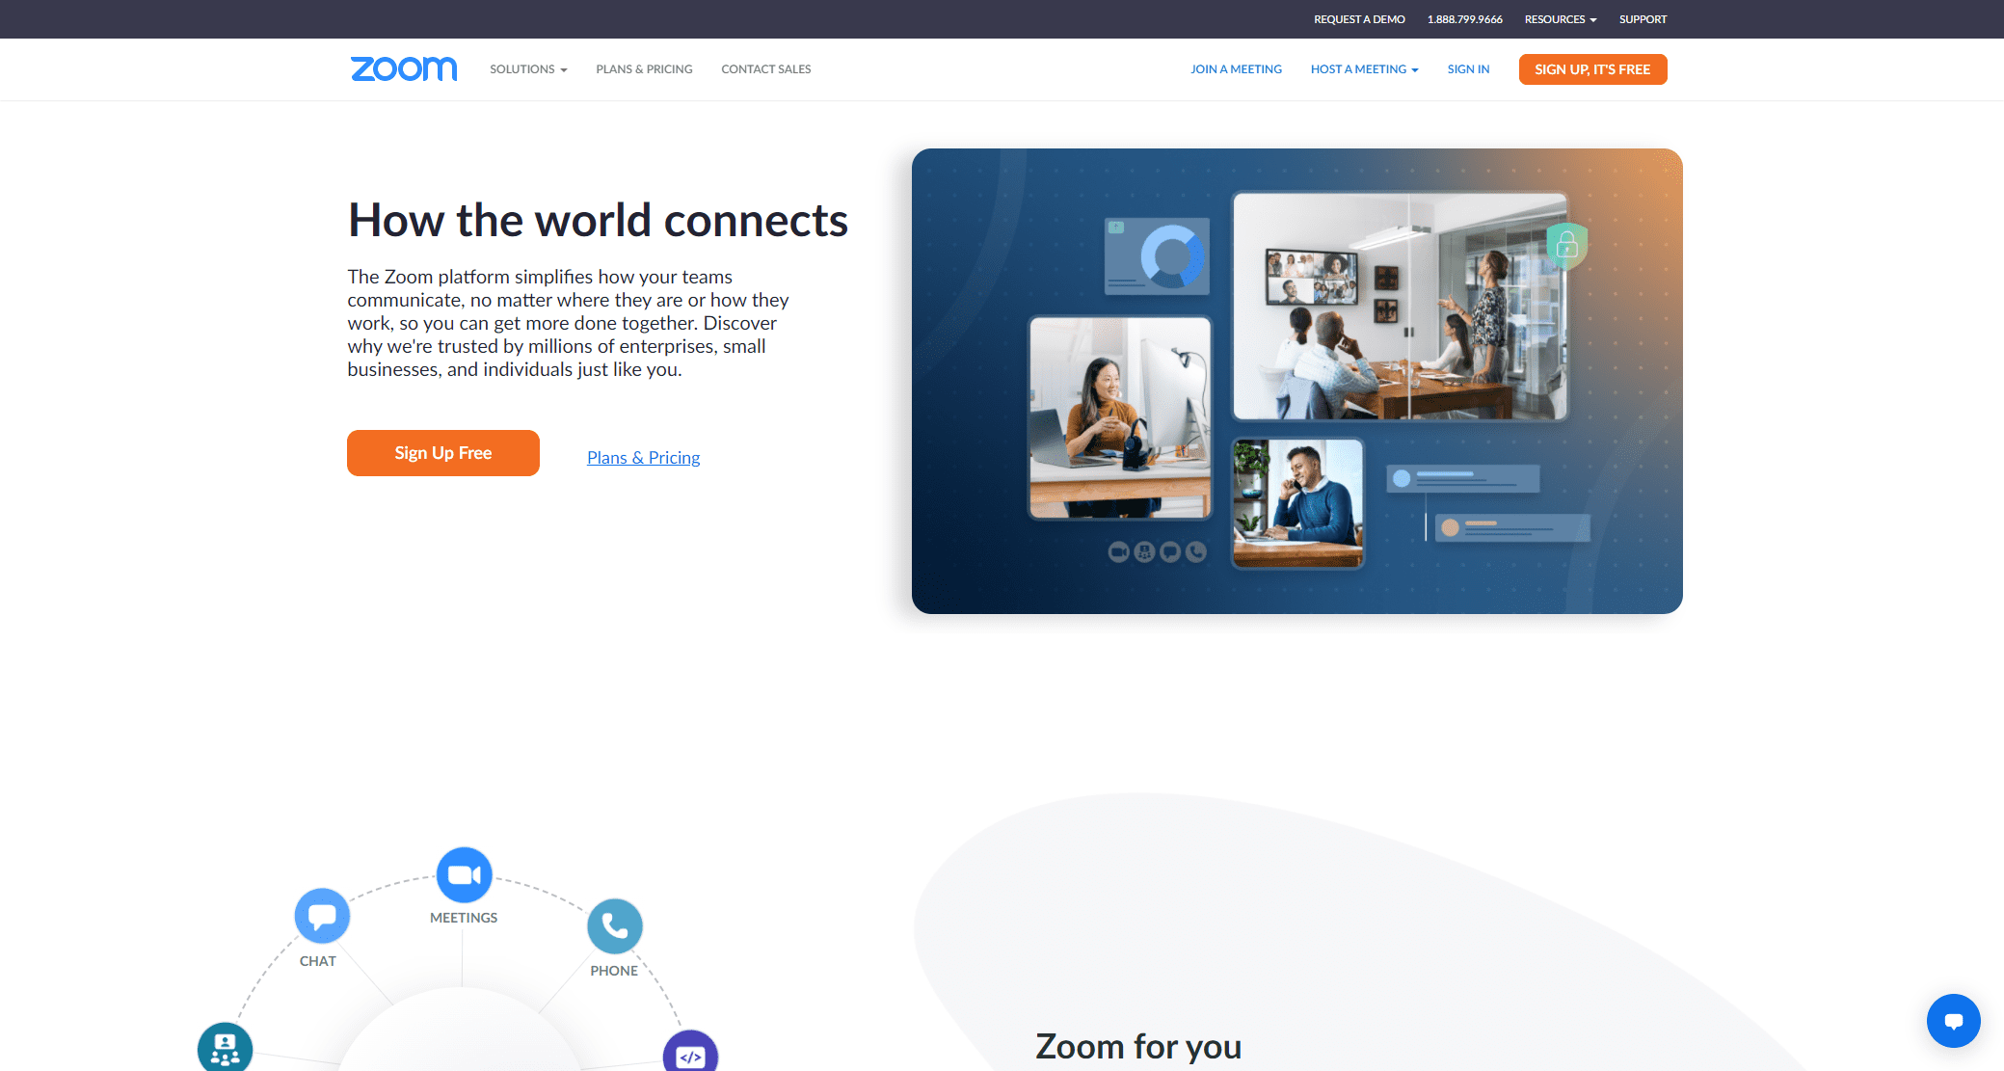Select the Meetings video camera icon
Viewport: 2004px width, 1071px height.
[465, 874]
